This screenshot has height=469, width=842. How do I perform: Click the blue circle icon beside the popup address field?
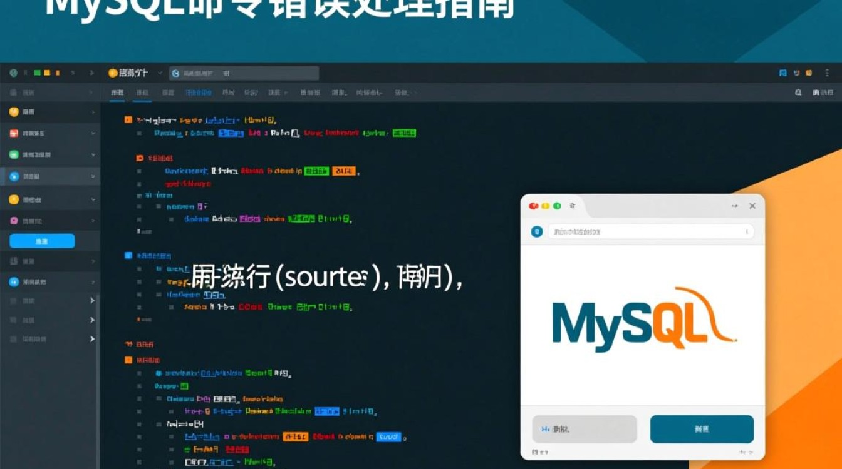tap(536, 231)
